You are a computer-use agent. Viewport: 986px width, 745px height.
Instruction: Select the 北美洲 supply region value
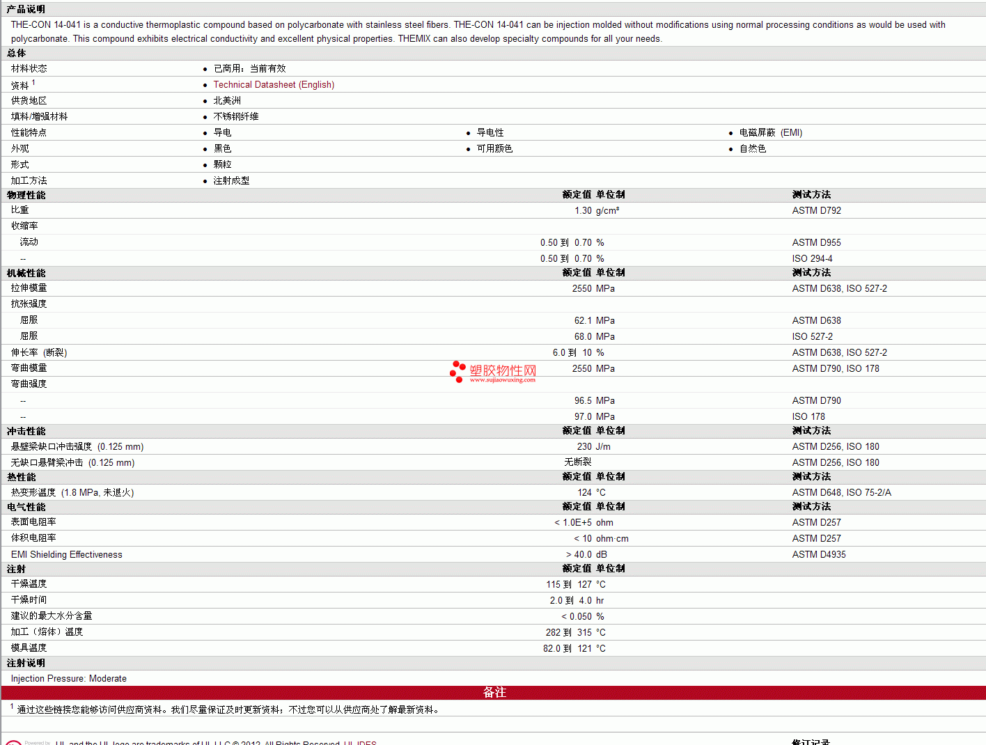[x=227, y=100]
